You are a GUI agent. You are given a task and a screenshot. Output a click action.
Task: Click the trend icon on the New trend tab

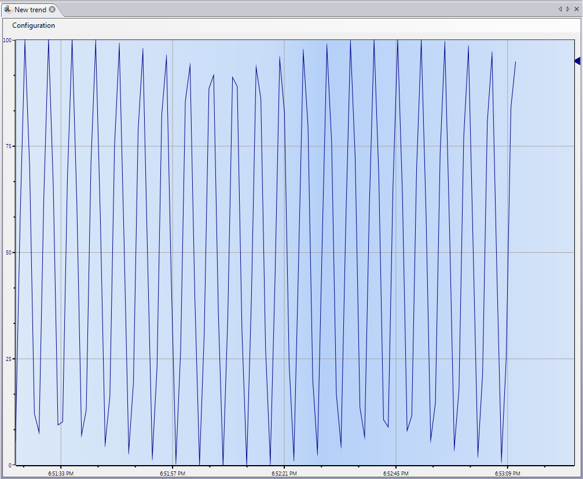(8, 10)
